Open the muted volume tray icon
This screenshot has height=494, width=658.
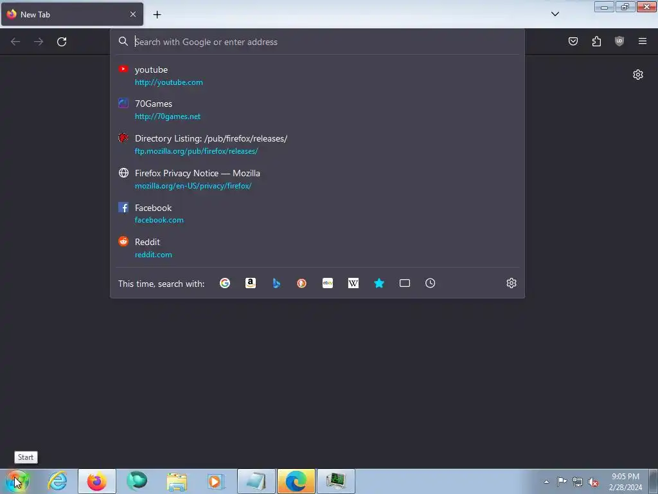pyautogui.click(x=593, y=482)
